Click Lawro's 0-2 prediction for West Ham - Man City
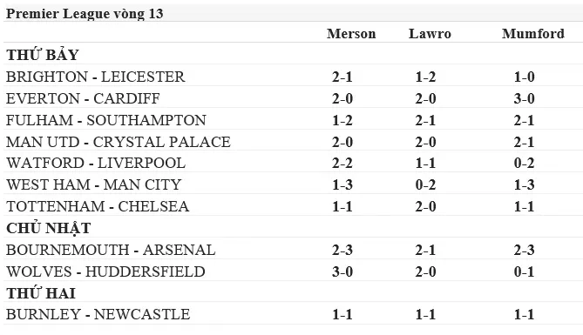This screenshot has height=335, width=583. click(x=425, y=184)
